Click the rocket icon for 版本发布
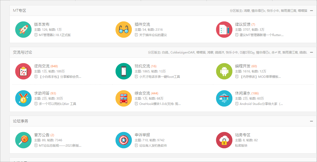 (x=23, y=29)
